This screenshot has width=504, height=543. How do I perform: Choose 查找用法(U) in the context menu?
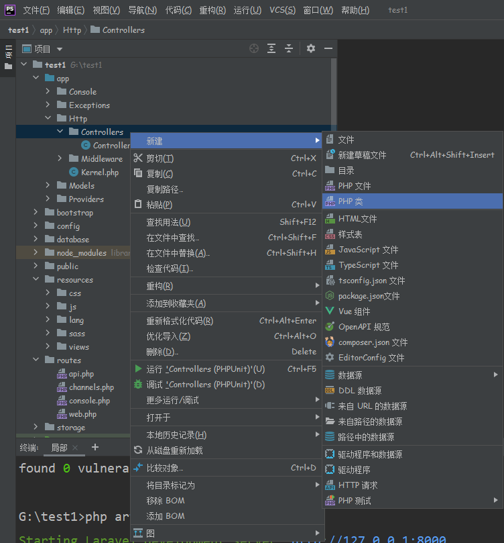pos(227,222)
